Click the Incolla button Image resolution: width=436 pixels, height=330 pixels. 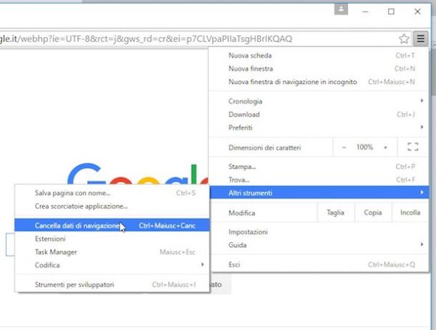pyautogui.click(x=410, y=213)
